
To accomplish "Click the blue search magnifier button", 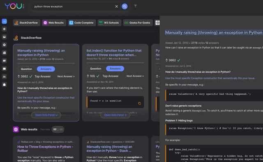I will (125, 7).
